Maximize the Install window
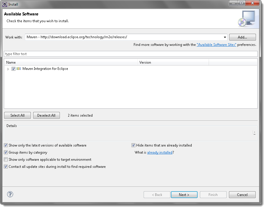This screenshot has height=209, width=266. (x=241, y=3)
